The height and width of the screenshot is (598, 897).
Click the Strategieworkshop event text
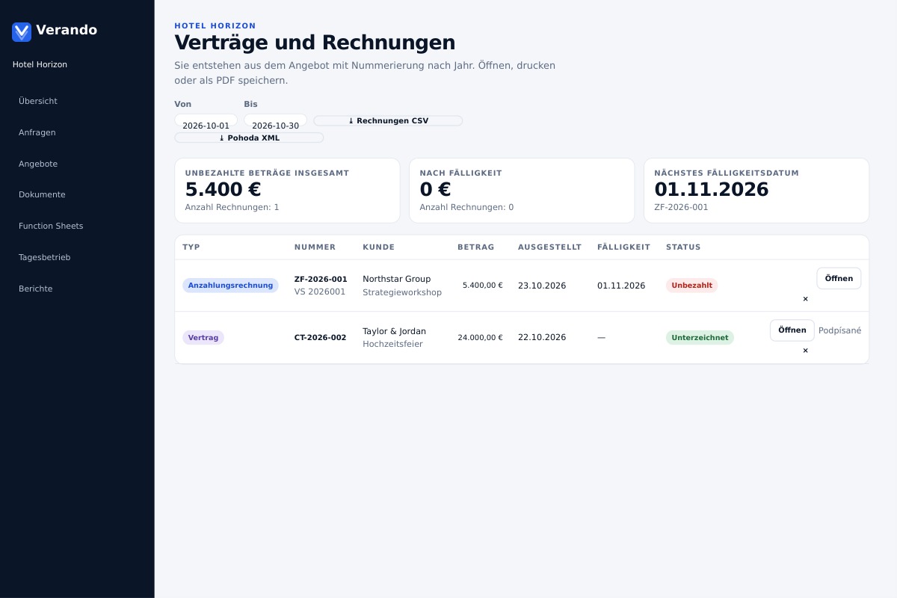point(402,292)
